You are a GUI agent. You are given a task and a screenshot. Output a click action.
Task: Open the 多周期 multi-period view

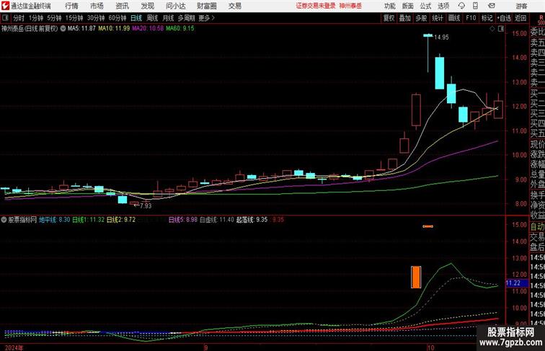pos(186,18)
